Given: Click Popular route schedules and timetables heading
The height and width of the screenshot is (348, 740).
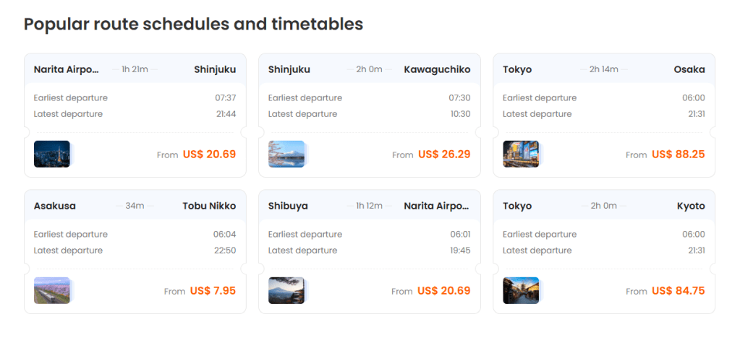Looking at the screenshot, I should (193, 24).
